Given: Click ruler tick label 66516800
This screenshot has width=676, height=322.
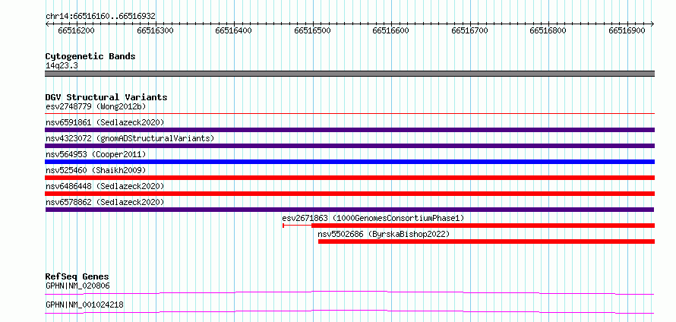Looking at the screenshot, I should pos(548,30).
